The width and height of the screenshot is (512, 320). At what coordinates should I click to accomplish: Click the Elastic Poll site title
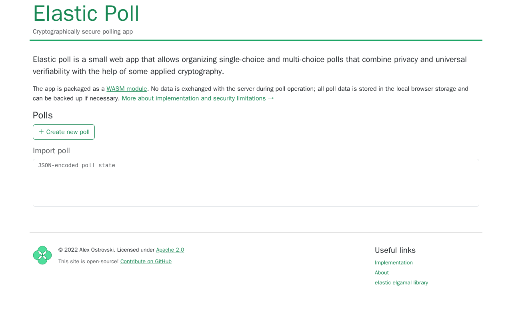pos(86,14)
